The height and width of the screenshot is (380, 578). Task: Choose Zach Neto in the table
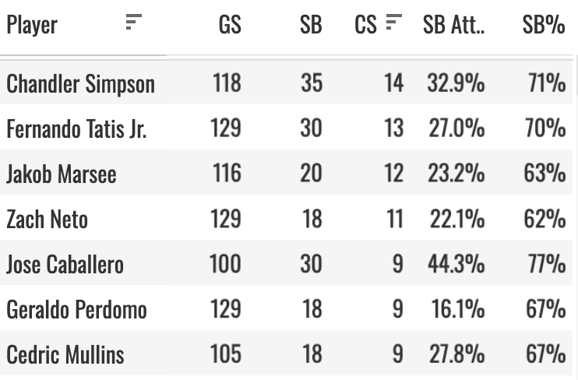(x=48, y=219)
